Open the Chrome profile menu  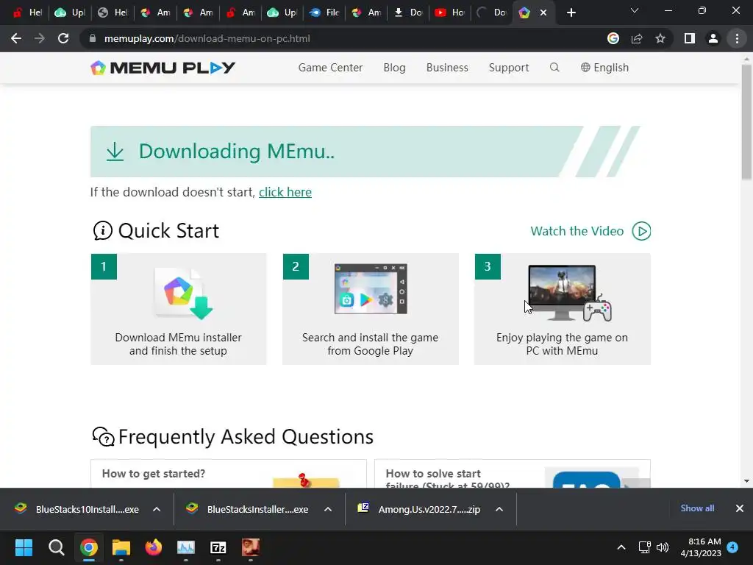pyautogui.click(x=713, y=38)
